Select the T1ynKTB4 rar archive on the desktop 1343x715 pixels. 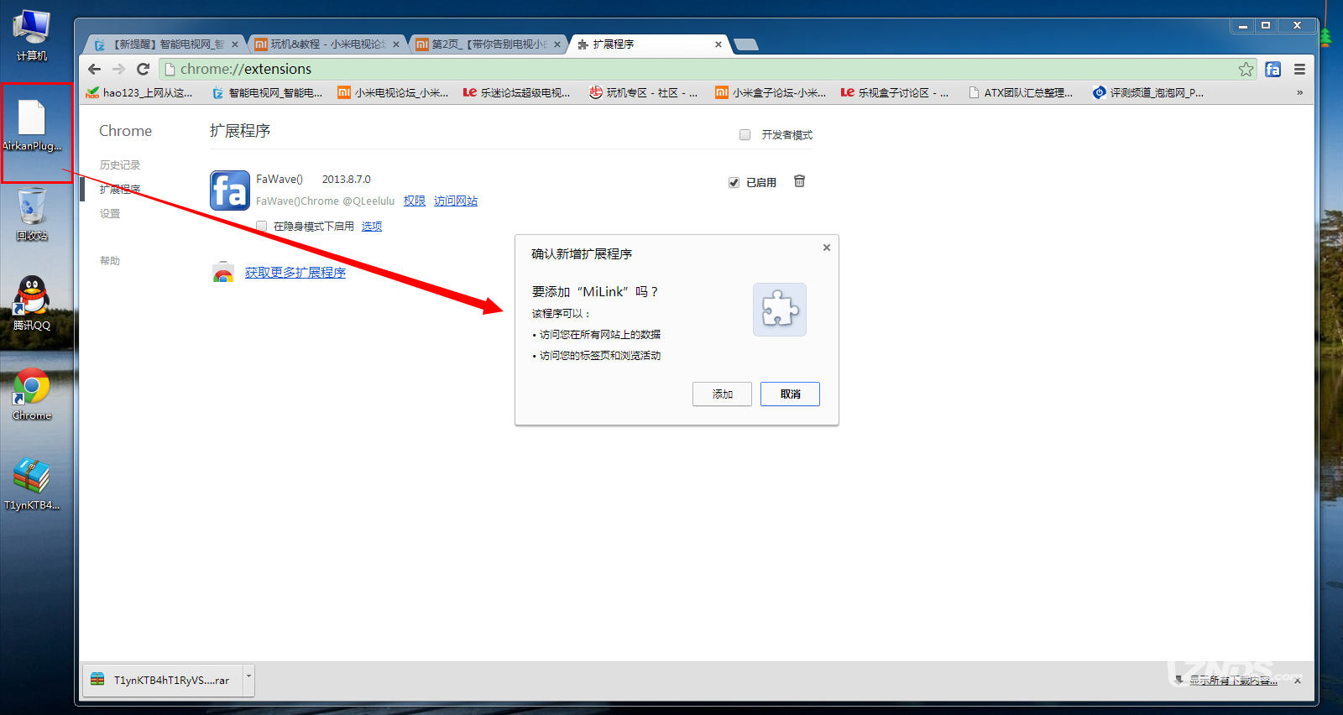32,484
